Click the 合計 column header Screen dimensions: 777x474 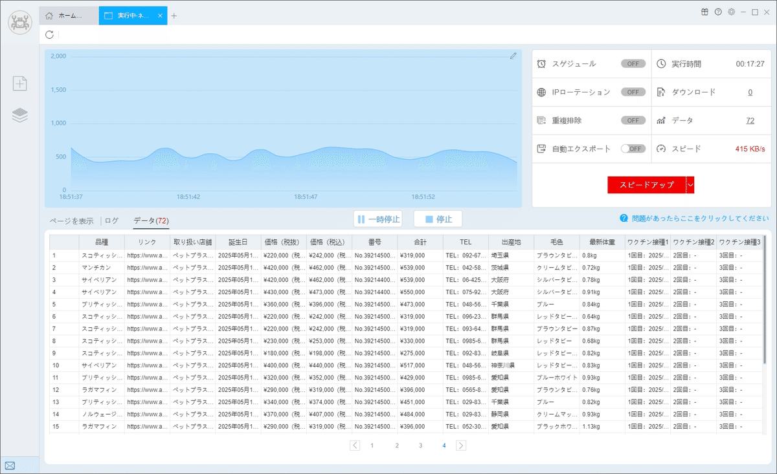[420, 242]
